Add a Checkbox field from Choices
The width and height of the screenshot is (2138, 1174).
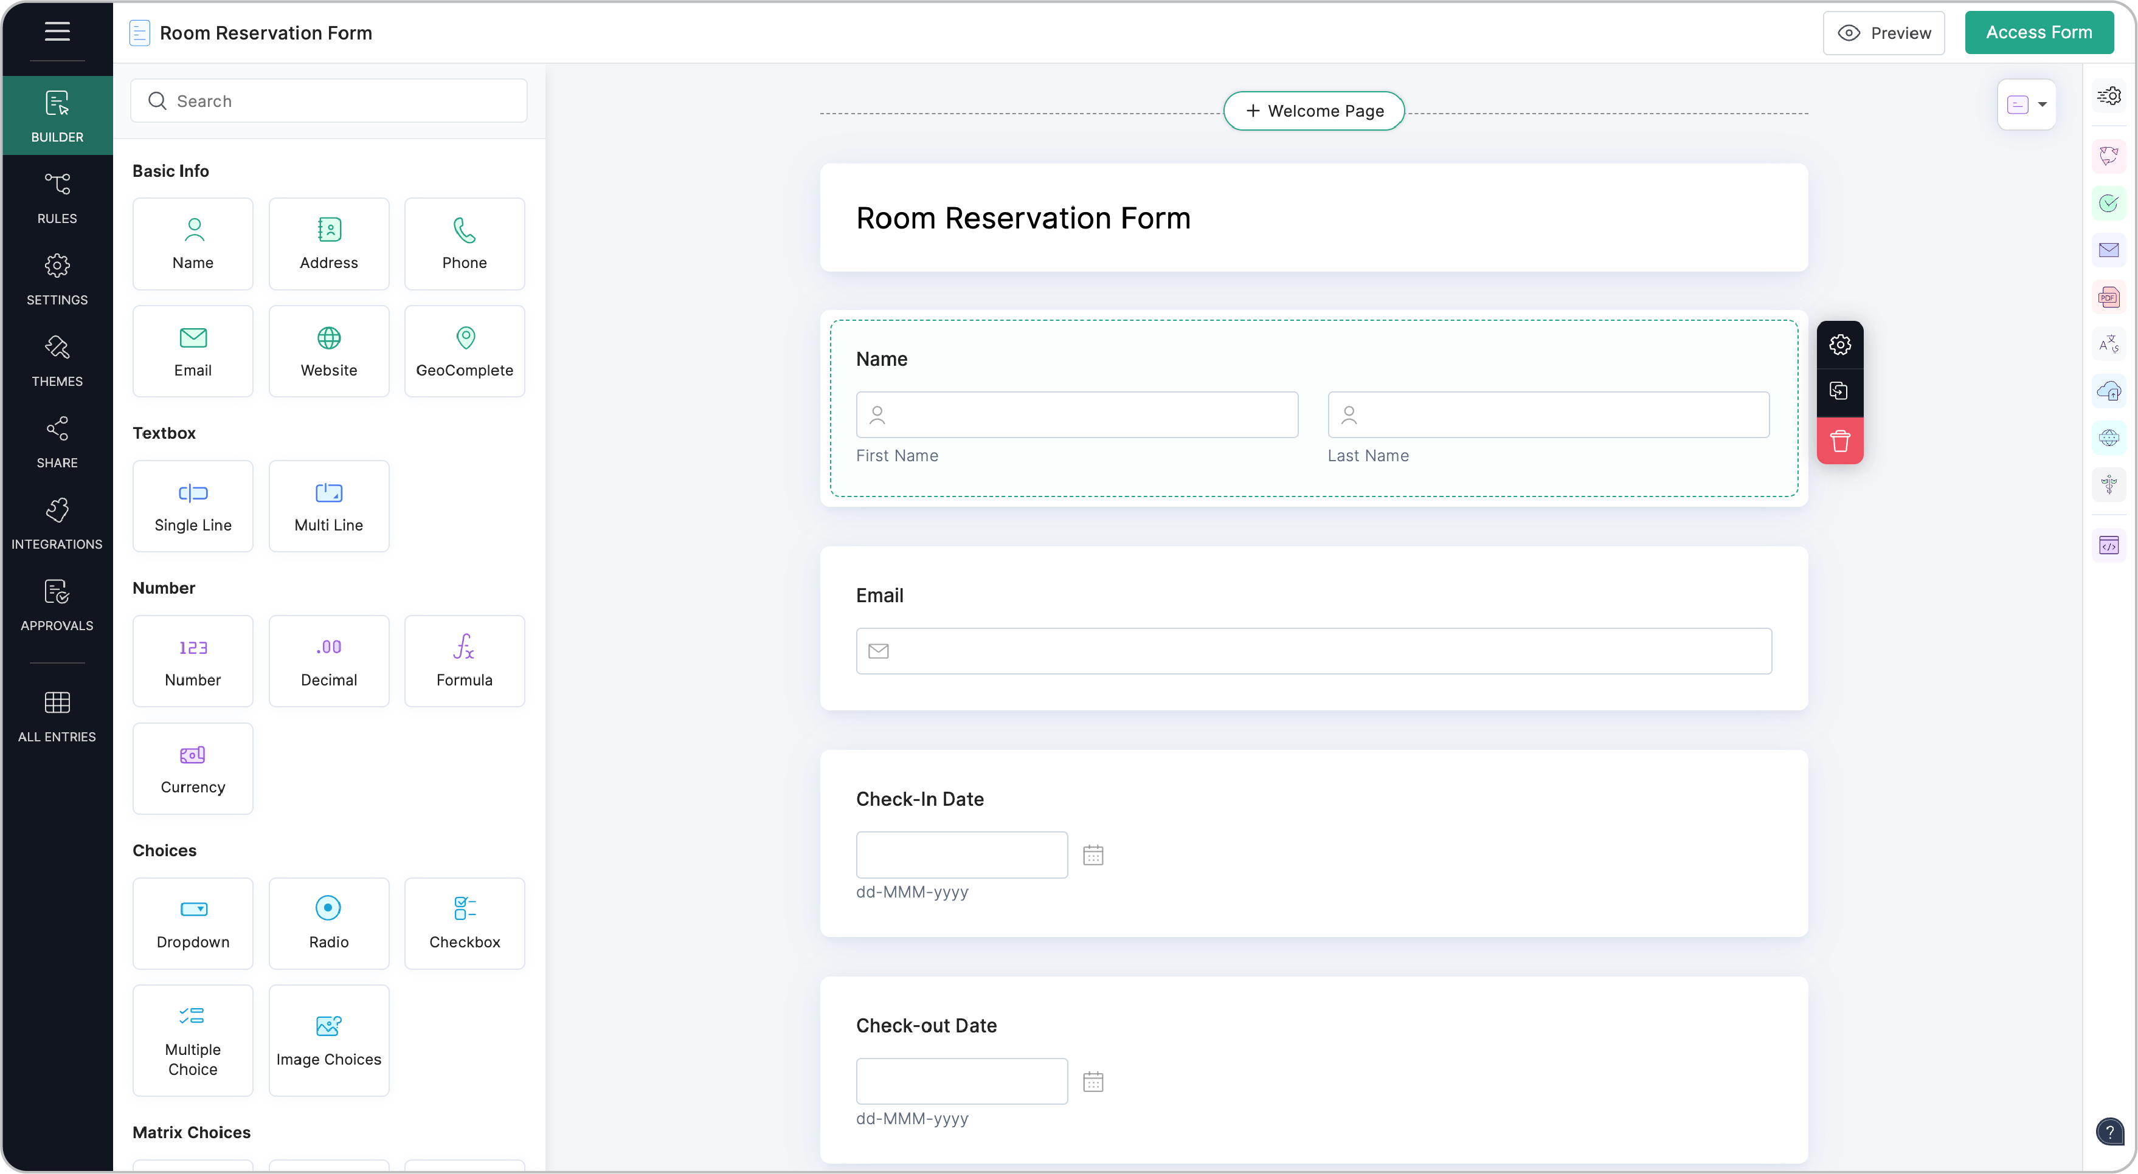tap(464, 922)
